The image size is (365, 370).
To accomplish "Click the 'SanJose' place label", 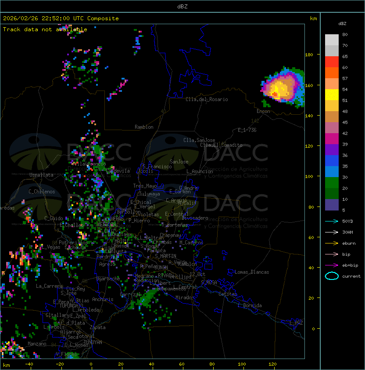I will click(x=179, y=162).
